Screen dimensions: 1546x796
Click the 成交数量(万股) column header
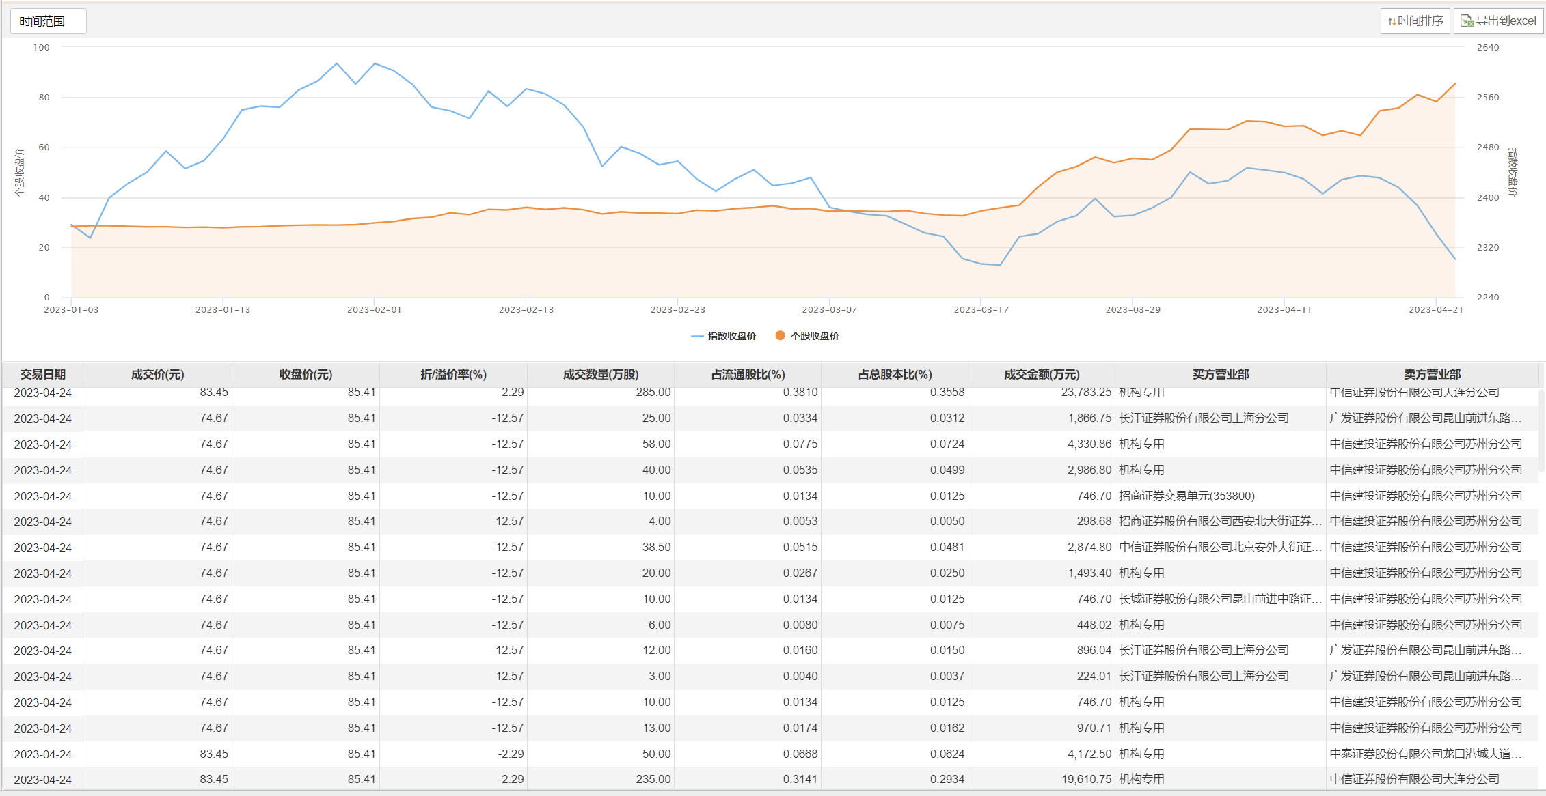point(600,374)
